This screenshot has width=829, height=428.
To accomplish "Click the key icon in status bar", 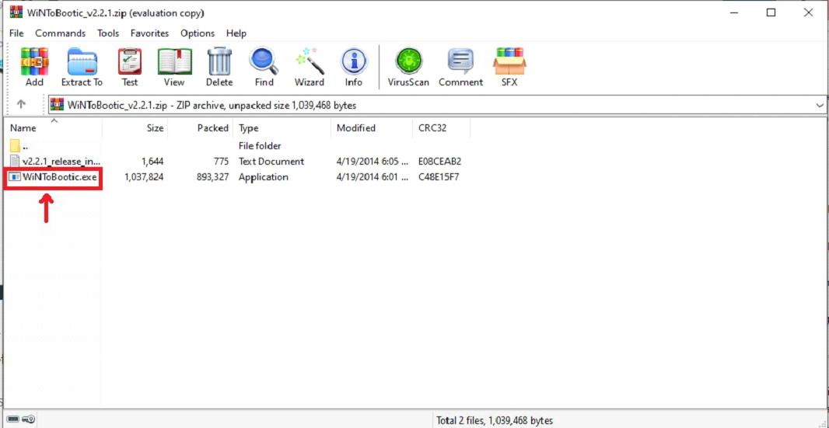I will (30, 419).
